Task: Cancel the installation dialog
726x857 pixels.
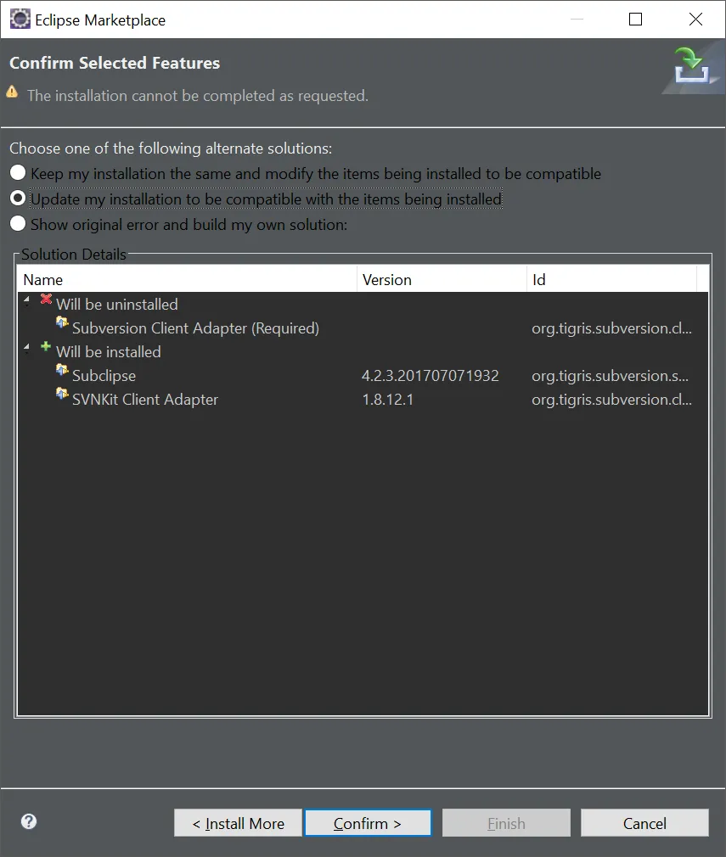Action: (x=644, y=823)
